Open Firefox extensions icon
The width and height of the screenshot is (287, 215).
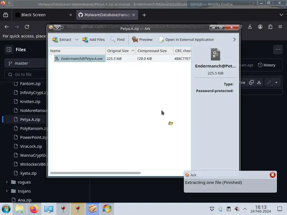click(x=270, y=27)
